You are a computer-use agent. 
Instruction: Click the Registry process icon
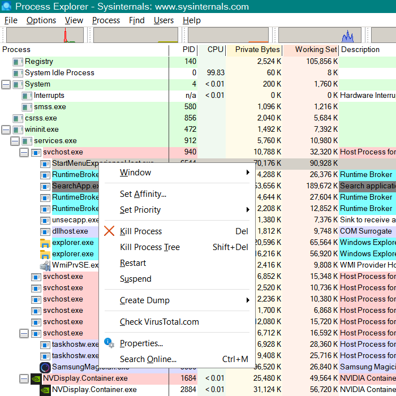point(18,62)
